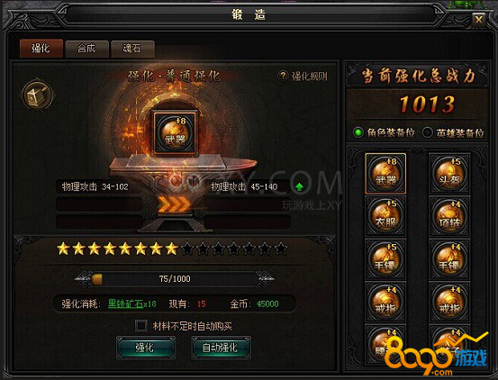Select the right 戒指 +4 slot icon
Image resolution: width=498 pixels, height=380 pixels.
pyautogui.click(x=449, y=302)
